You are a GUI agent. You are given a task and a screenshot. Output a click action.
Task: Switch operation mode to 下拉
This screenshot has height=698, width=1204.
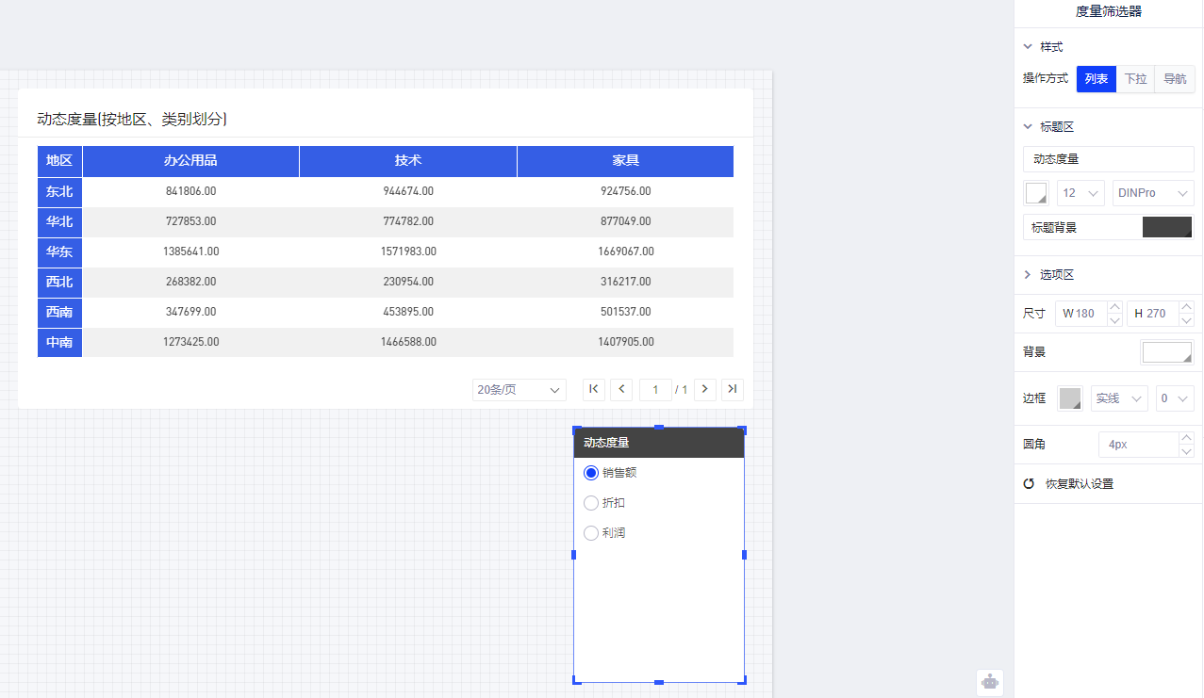tap(1135, 79)
